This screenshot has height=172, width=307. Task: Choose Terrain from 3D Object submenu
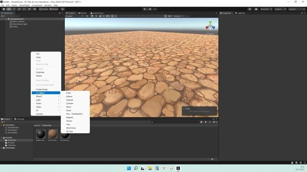pos(75,121)
